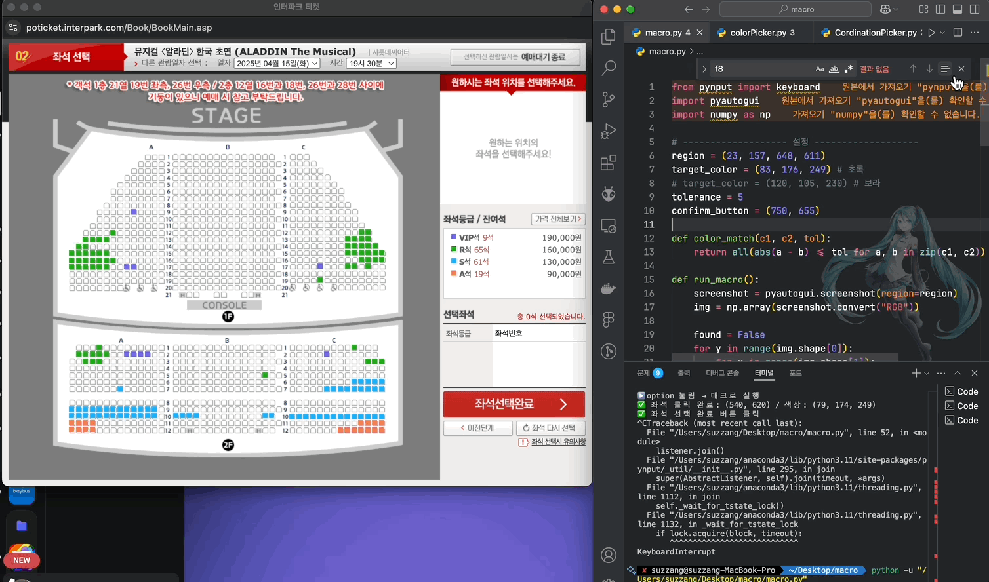Image resolution: width=989 pixels, height=582 pixels.
Task: Click the browser address bar URL
Action: 119,28
